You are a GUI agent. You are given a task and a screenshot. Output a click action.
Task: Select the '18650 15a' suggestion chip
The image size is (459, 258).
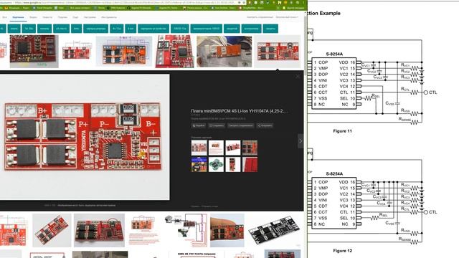pos(180,29)
